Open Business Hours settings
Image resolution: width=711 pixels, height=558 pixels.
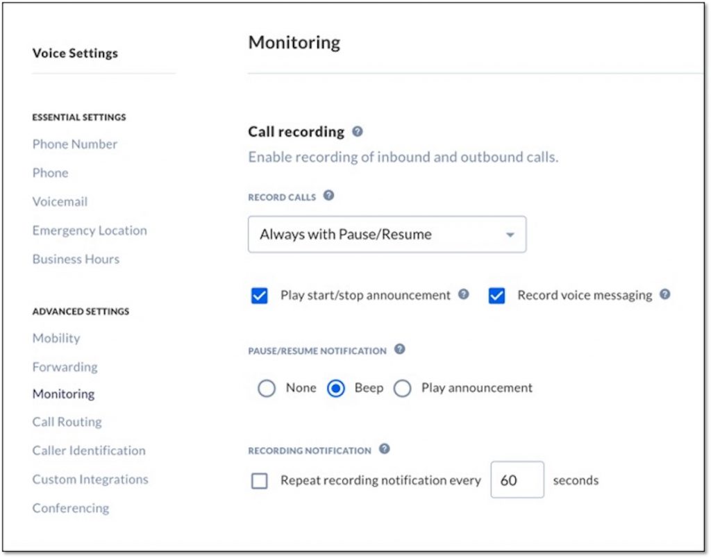coord(76,259)
